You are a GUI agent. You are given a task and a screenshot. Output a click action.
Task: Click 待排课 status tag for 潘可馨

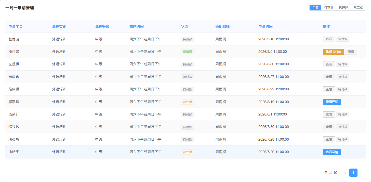pos(188,52)
